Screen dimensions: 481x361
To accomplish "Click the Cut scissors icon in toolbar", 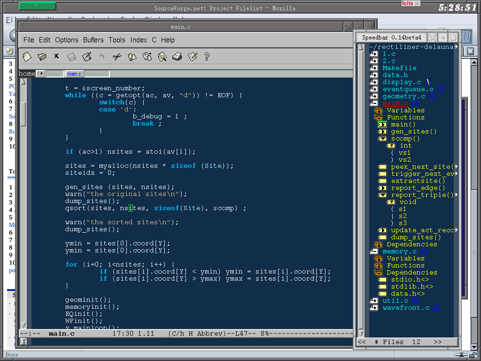I will [x=117, y=56].
